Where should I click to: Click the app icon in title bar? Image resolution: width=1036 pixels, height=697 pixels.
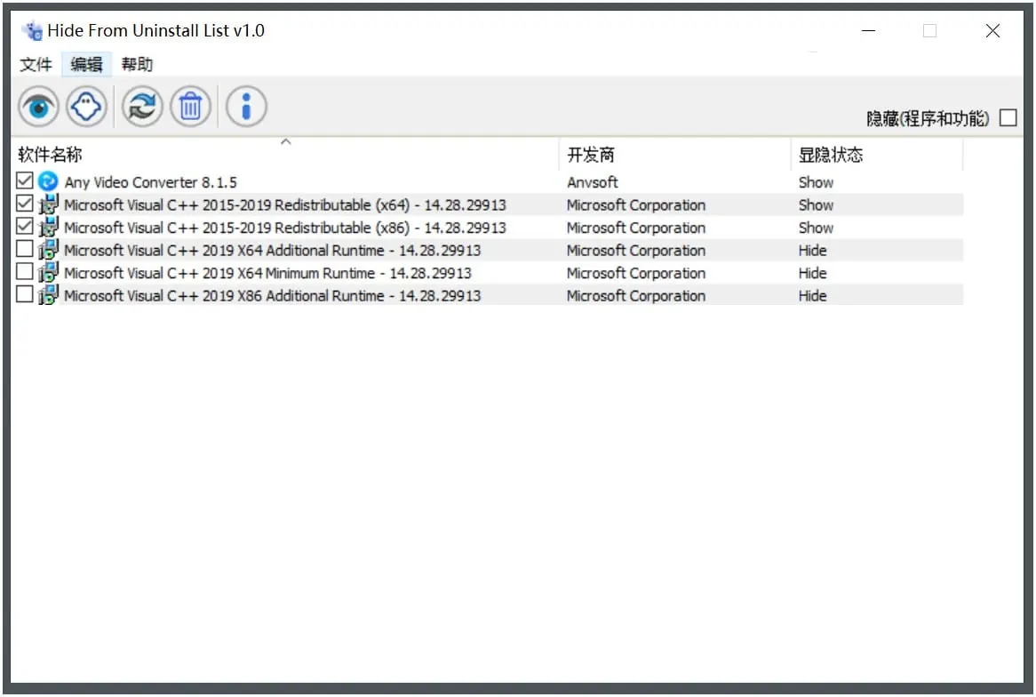(33, 31)
